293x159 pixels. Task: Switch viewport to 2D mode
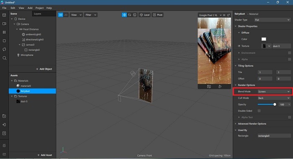(x=66, y=15)
